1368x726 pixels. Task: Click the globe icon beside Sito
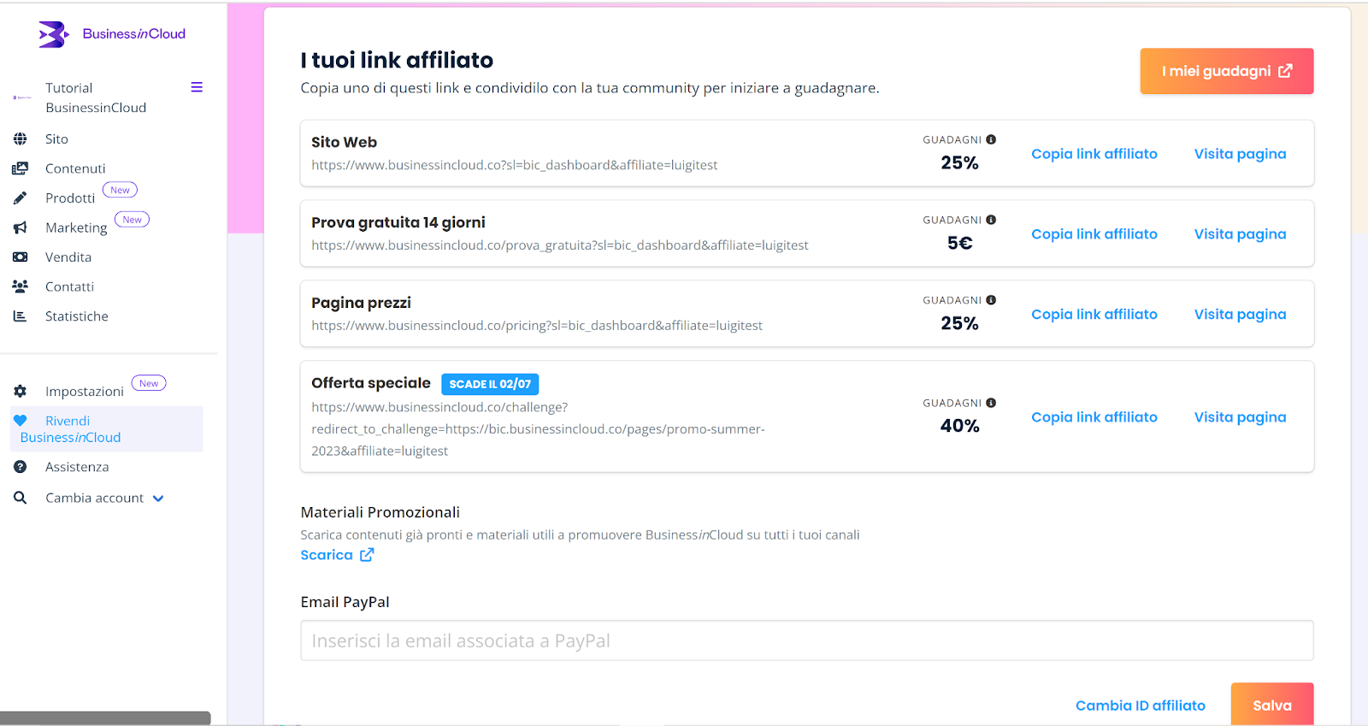coord(20,139)
